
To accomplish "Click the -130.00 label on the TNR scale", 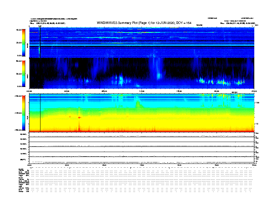I will tap(18, 96).
